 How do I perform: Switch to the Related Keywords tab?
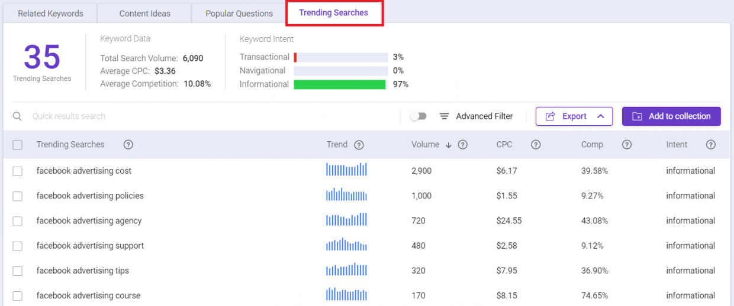point(50,14)
